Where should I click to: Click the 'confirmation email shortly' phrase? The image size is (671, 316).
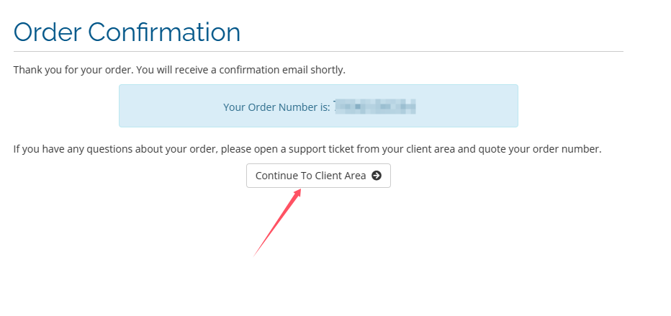[x=282, y=70]
